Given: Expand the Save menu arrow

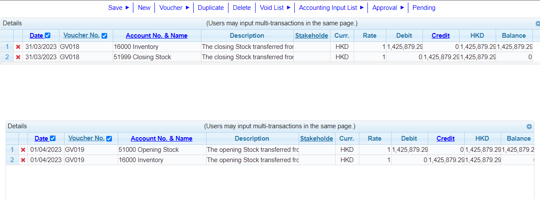Looking at the screenshot, I should pyautogui.click(x=127, y=7).
